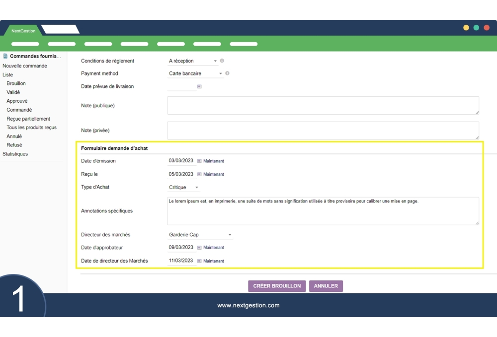
Task: Click the Commandes fournisseurs document icon
Action: (4, 56)
